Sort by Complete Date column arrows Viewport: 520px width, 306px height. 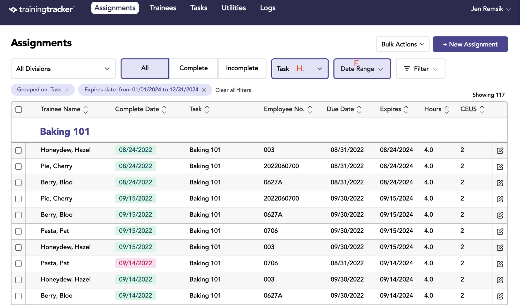pyautogui.click(x=164, y=110)
